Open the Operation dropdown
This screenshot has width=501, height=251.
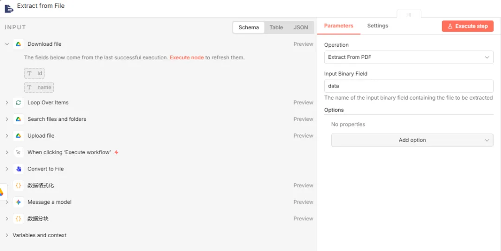click(408, 57)
